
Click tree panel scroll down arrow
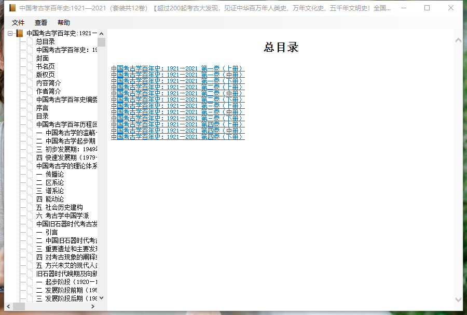tap(102, 298)
